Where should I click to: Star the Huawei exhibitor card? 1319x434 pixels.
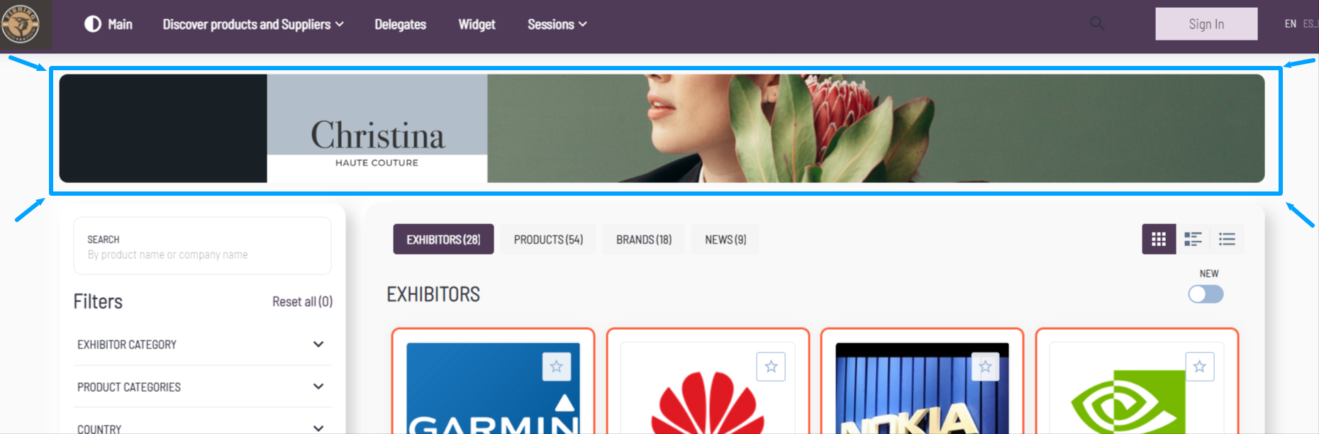click(771, 367)
